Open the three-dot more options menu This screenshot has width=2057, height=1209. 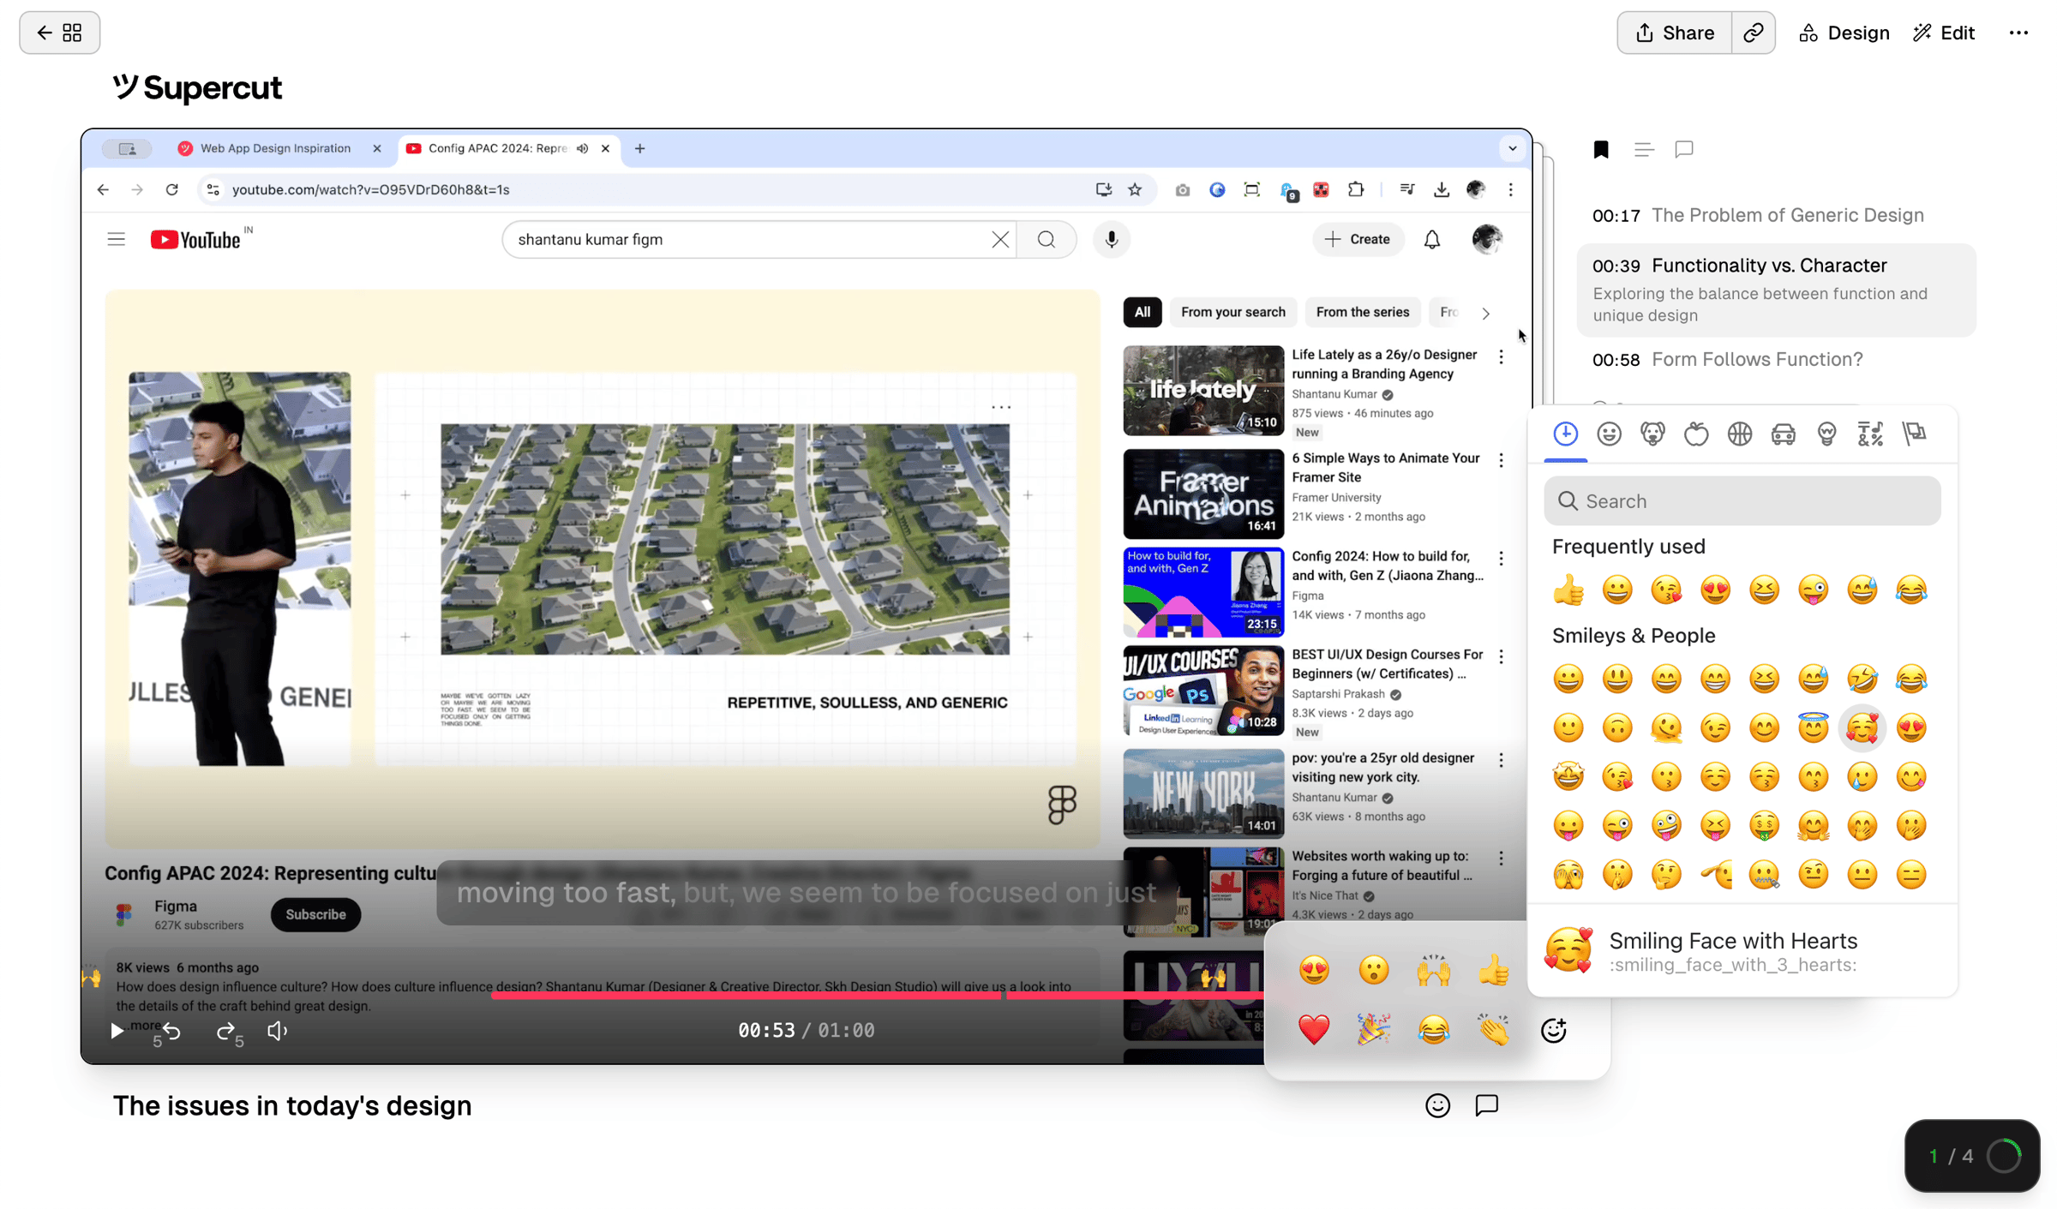point(2018,33)
